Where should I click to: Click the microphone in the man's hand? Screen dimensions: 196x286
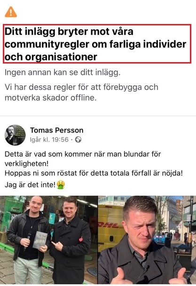tap(28, 240)
